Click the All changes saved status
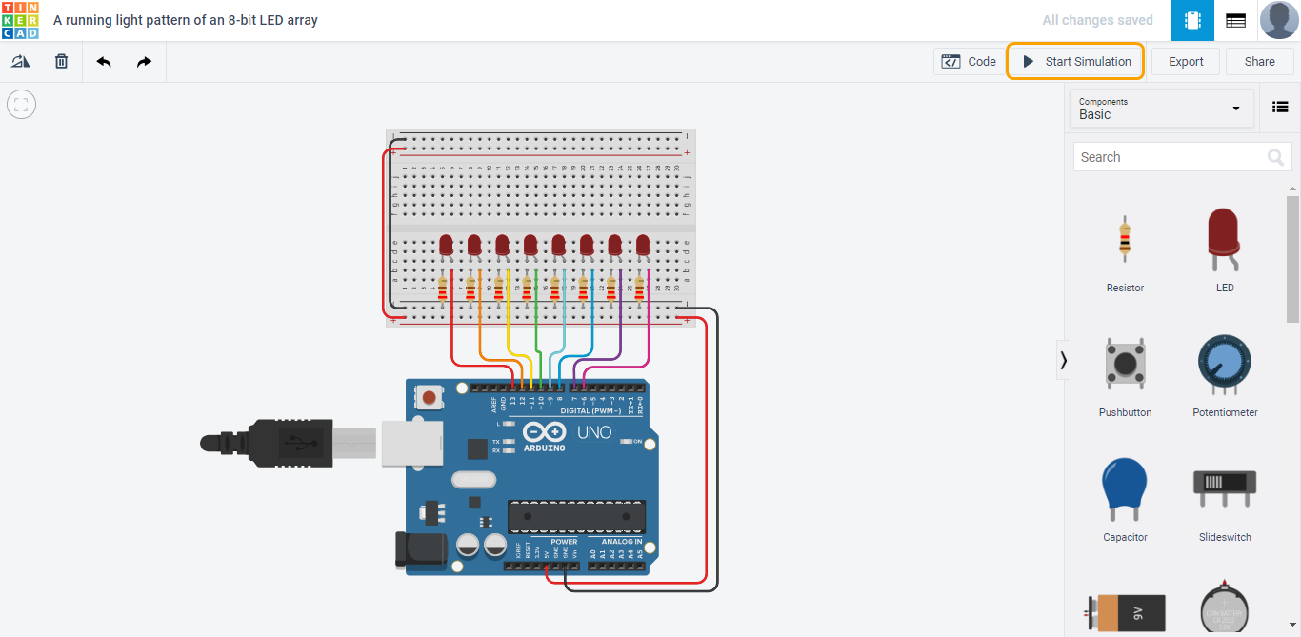The image size is (1301, 637). click(x=1097, y=19)
